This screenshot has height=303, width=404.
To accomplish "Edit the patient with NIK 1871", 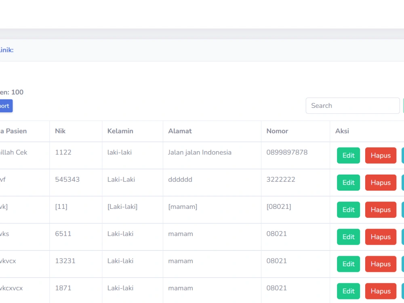I will (348, 291).
